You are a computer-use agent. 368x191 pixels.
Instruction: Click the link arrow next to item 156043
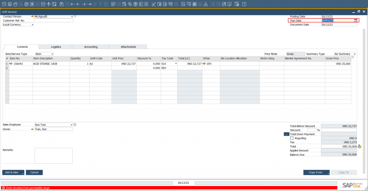(x=11, y=64)
